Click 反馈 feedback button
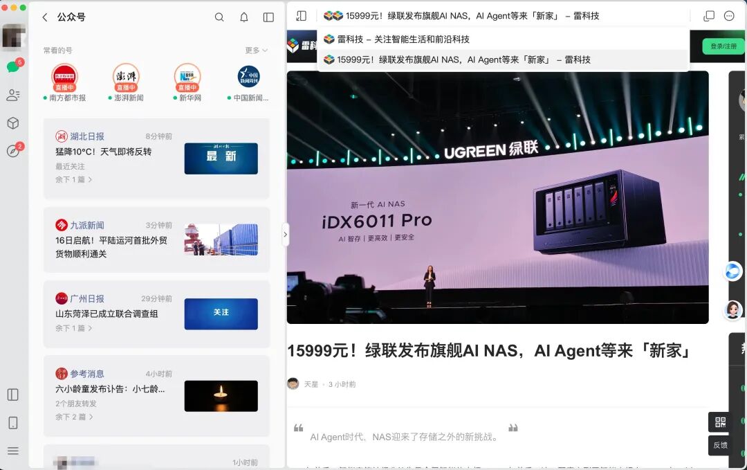 click(x=720, y=445)
